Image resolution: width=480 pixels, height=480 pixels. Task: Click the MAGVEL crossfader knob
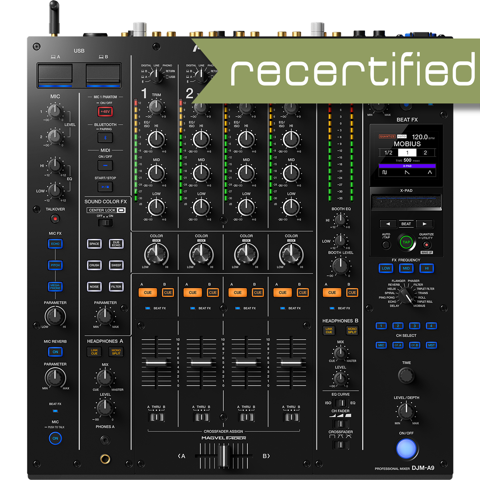pos(224,456)
